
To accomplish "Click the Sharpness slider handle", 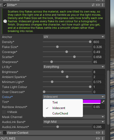I will point(52,62).
